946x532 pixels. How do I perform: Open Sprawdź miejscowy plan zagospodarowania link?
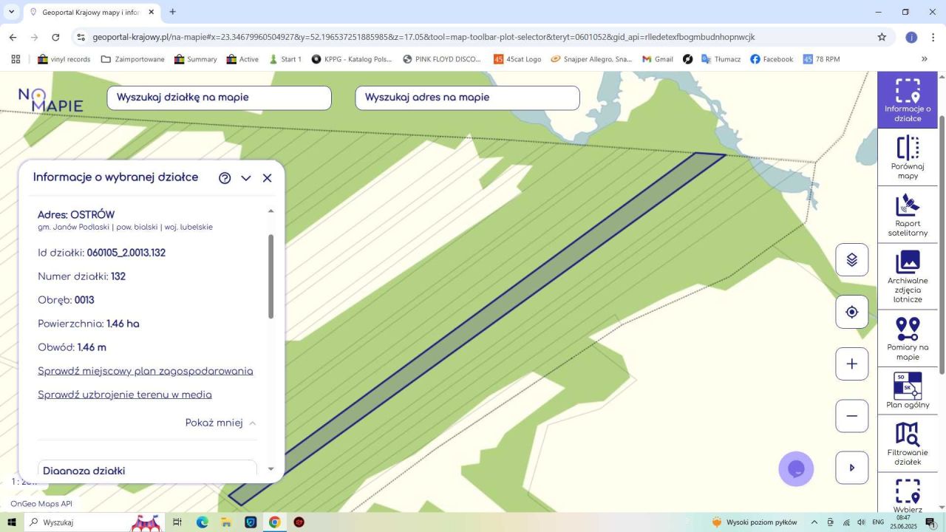[x=146, y=372]
